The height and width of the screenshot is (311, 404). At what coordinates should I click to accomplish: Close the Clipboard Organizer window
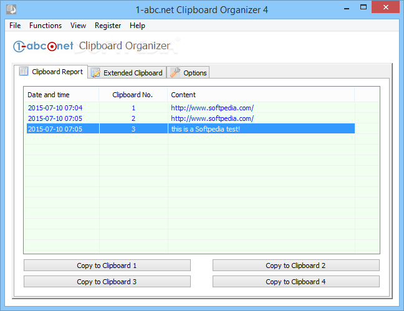pyautogui.click(x=385, y=7)
